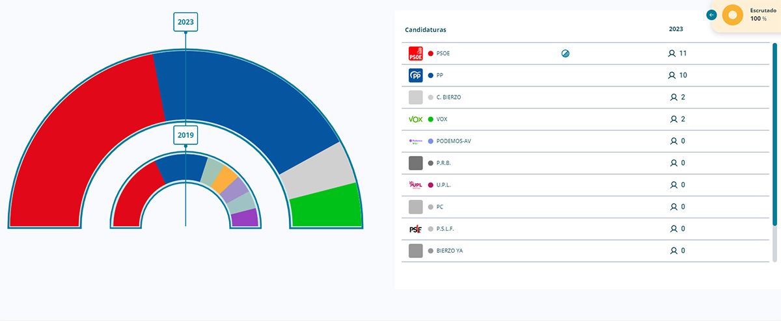Select the 2023 timeline label

tap(185, 22)
